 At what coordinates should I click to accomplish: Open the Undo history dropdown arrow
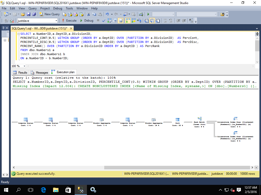tap(112, 14)
